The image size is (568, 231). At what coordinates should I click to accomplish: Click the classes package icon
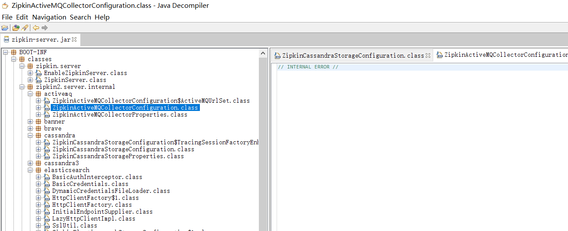pyautogui.click(x=22, y=59)
